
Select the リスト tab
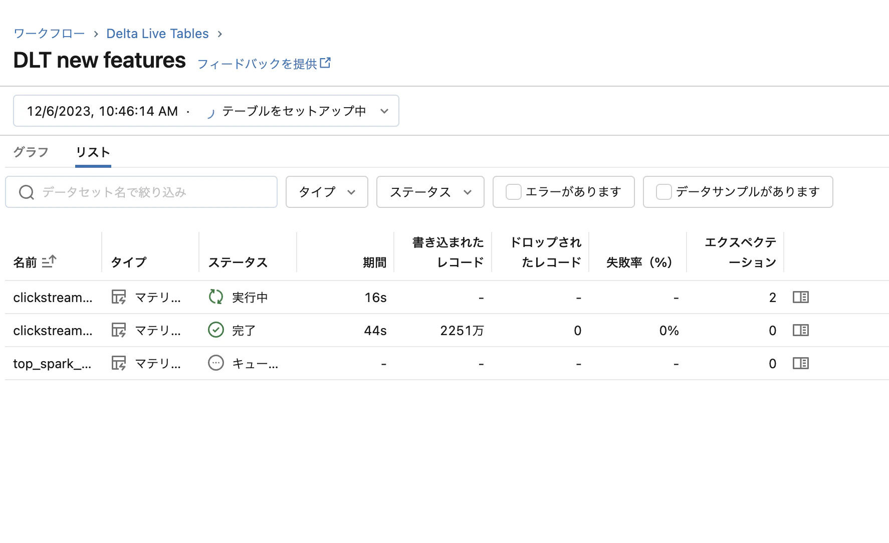93,151
